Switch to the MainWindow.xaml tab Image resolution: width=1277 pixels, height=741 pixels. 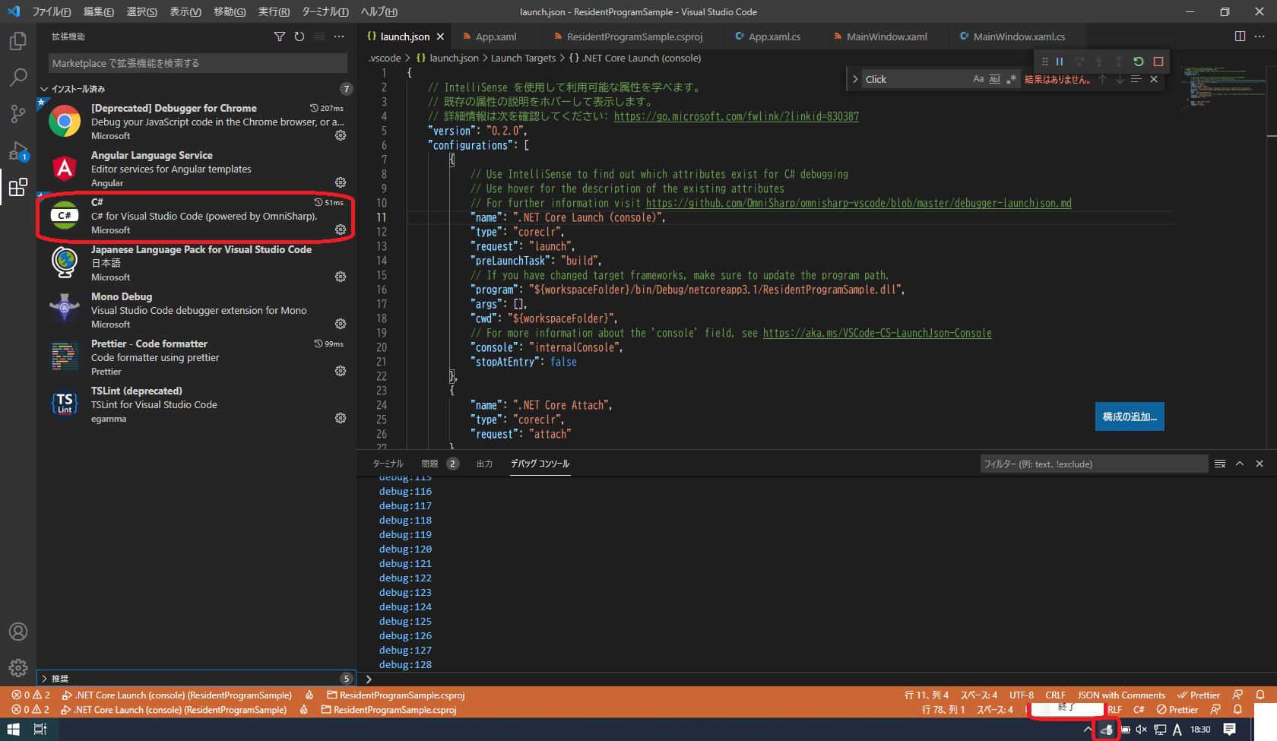pos(886,36)
